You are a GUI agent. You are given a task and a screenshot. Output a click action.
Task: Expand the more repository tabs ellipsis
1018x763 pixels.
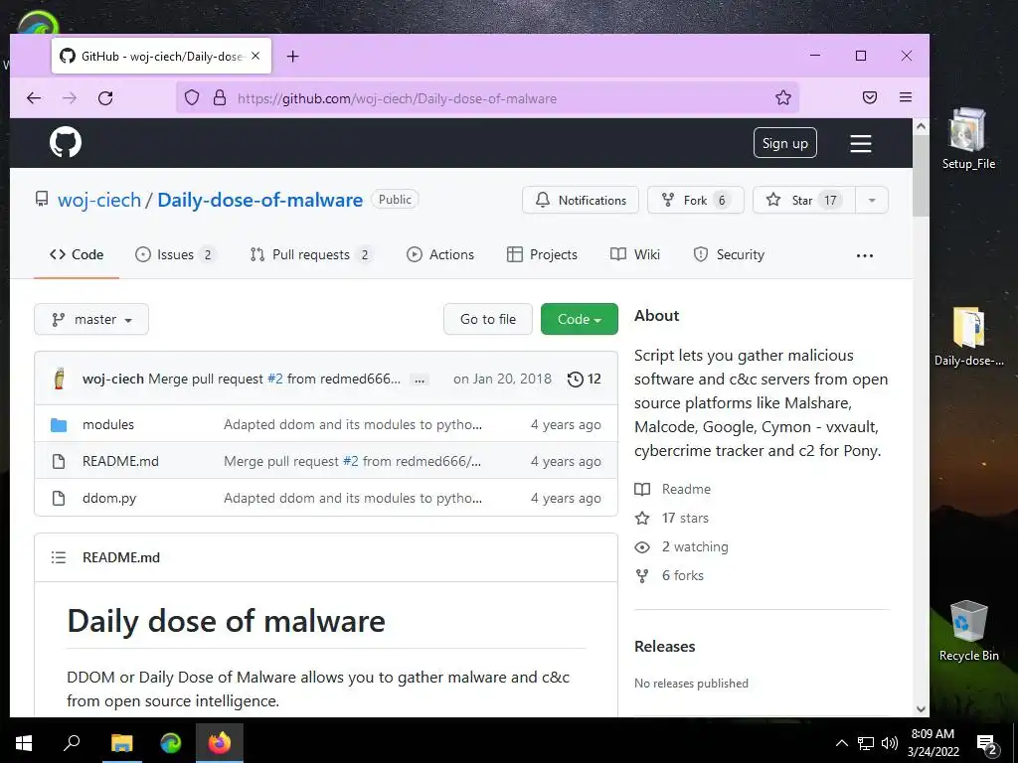[x=865, y=255]
